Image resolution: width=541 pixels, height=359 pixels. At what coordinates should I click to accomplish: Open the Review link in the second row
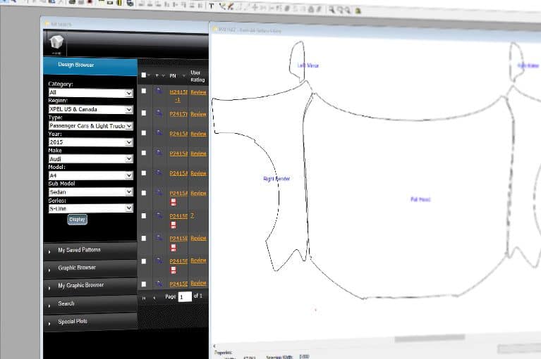pos(198,114)
